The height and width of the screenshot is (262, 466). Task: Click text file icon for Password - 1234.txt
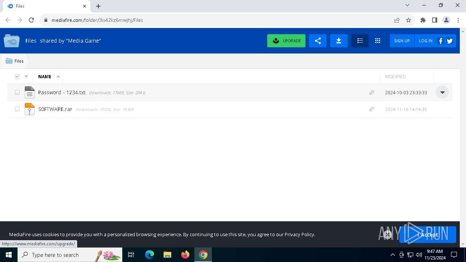click(29, 92)
